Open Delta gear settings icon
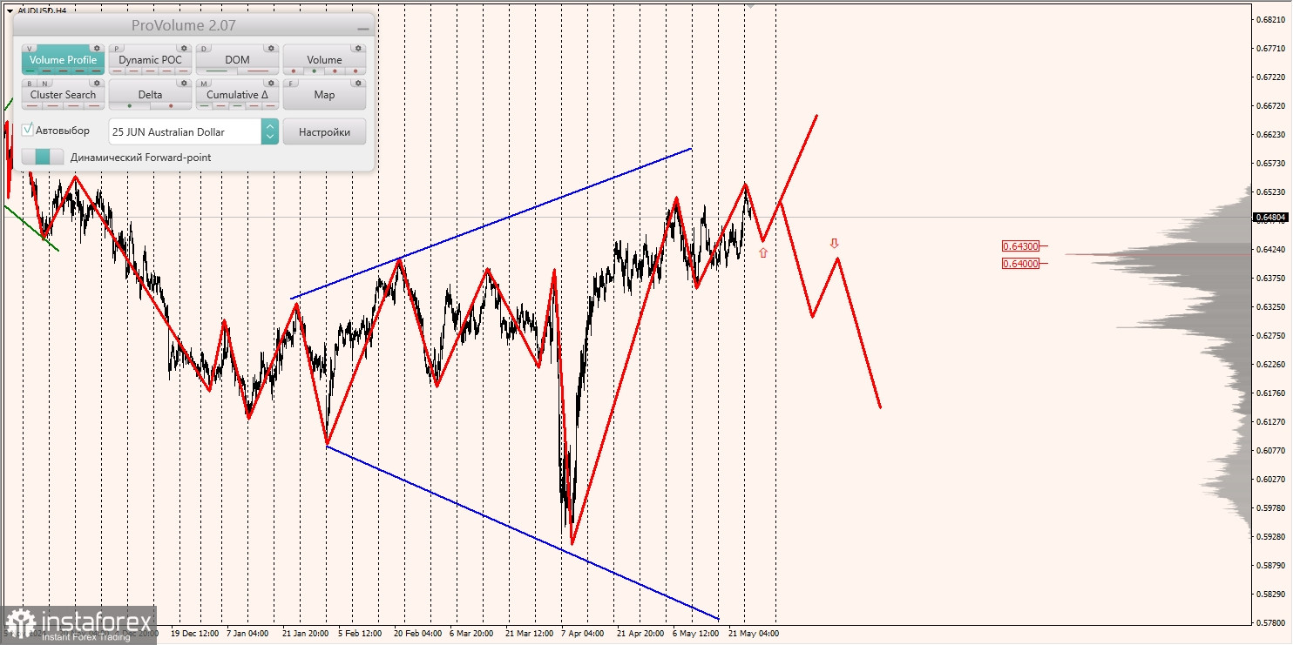1293x645 pixels. click(184, 83)
